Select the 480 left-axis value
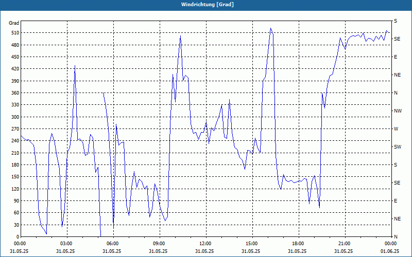This screenshot has height=257, width=412. [15, 45]
